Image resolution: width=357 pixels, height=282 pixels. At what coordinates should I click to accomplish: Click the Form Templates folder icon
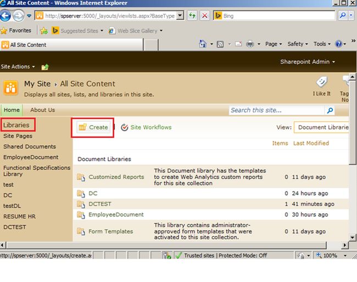click(81, 232)
